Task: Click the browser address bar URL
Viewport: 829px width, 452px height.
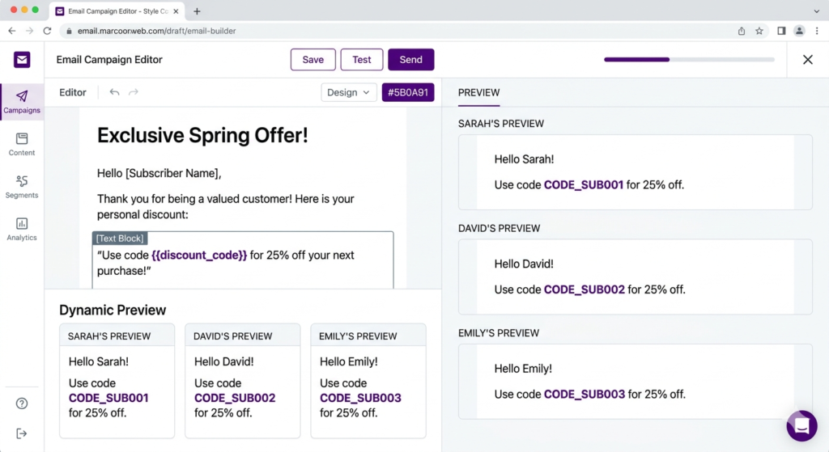Action: (x=156, y=31)
